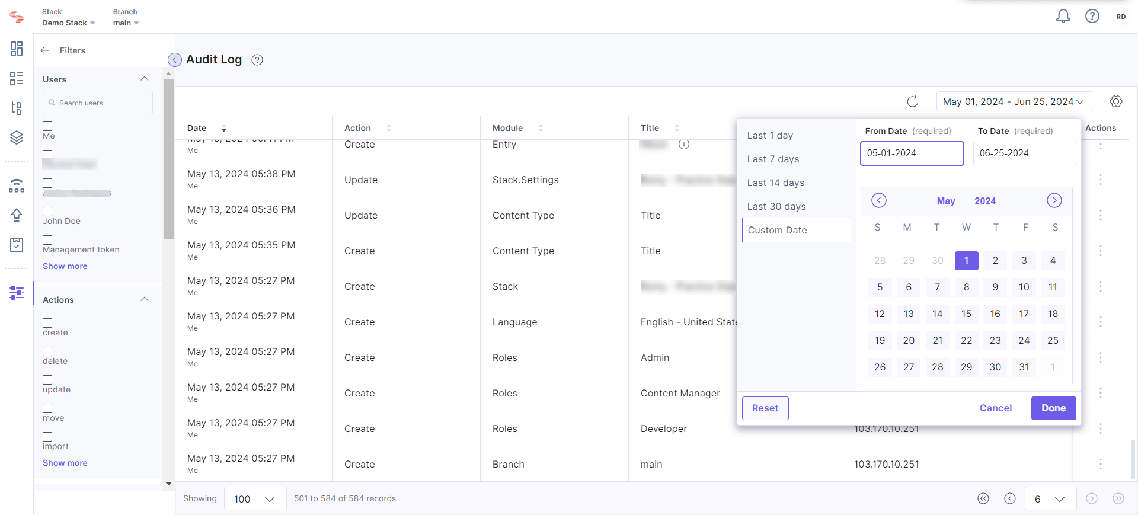
Task: Click Done to apply date range
Action: tap(1053, 408)
